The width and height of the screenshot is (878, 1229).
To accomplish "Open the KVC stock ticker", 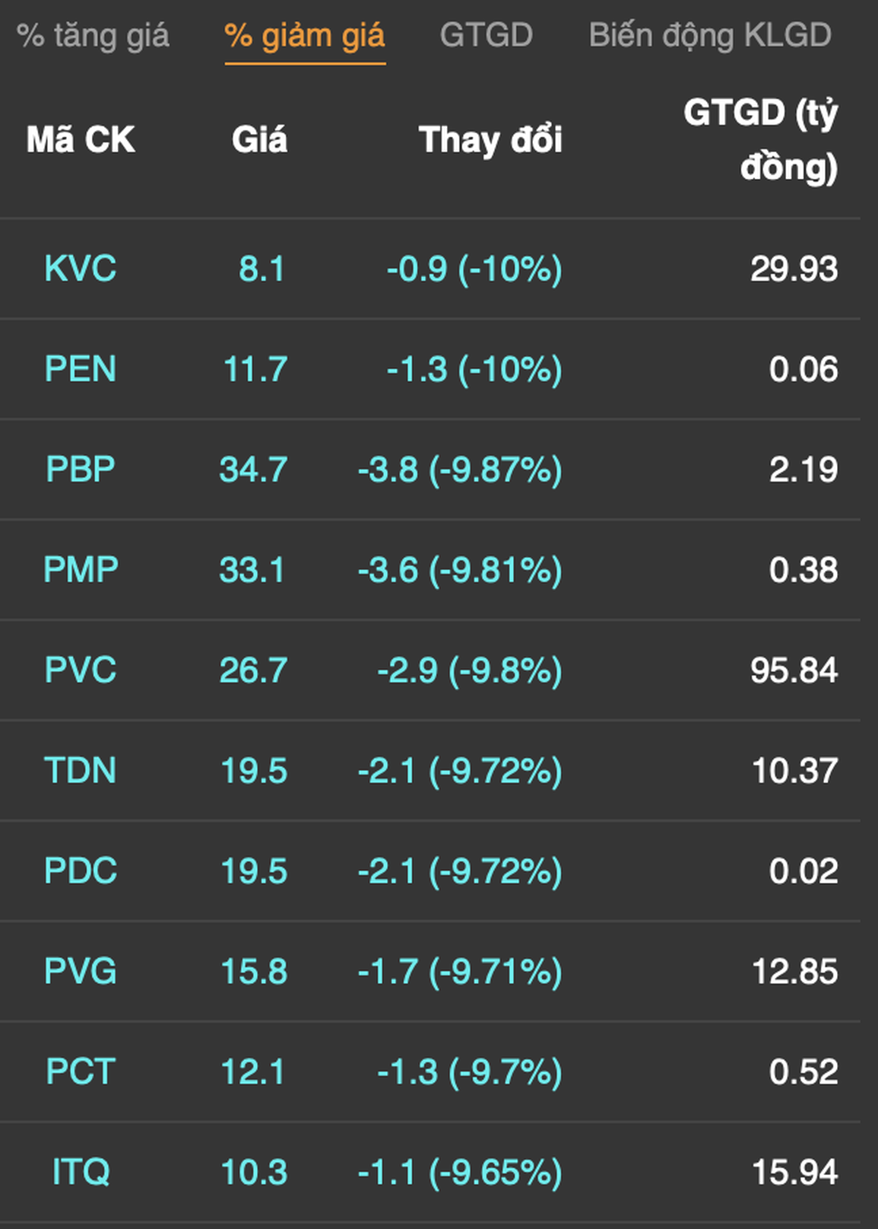I will (81, 269).
